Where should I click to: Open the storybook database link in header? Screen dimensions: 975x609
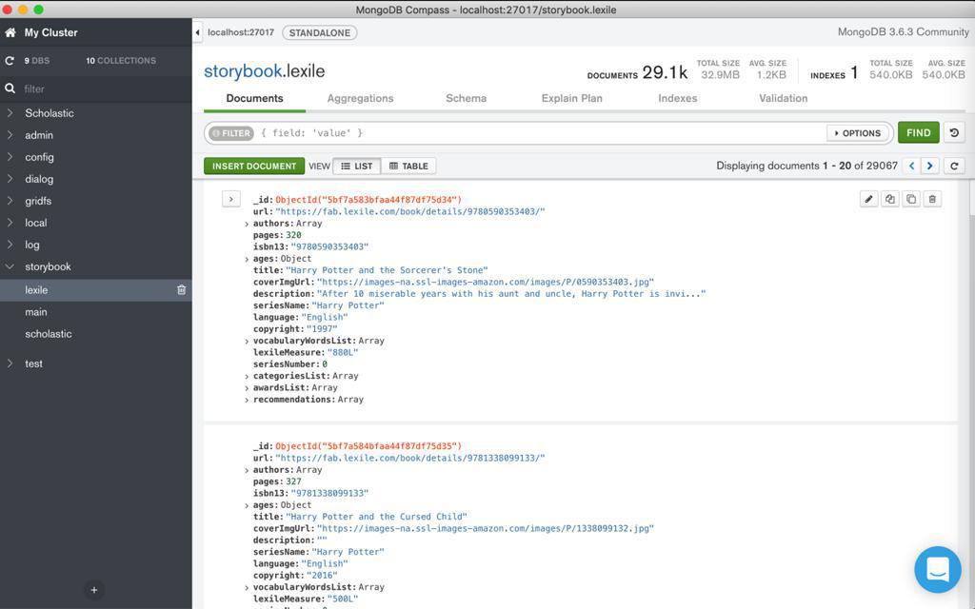click(x=243, y=70)
